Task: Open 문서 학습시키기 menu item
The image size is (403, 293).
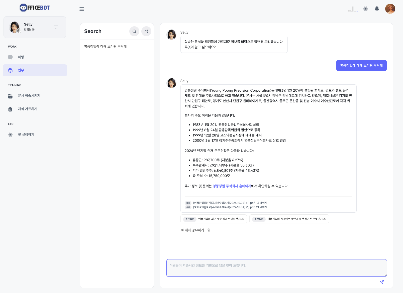Action: click(x=35, y=96)
